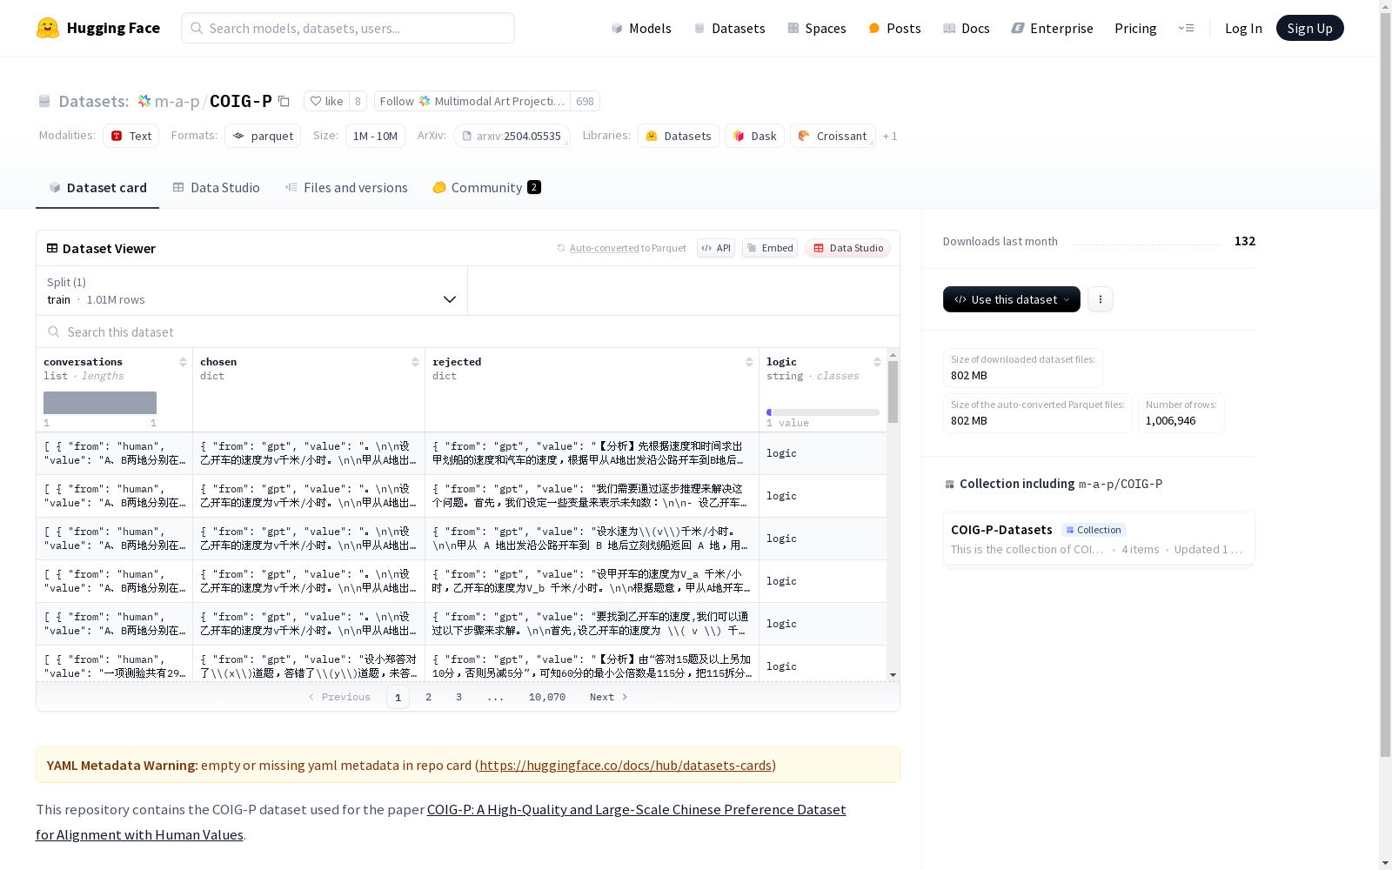
Task: Select the Text modality tag
Action: (131, 136)
